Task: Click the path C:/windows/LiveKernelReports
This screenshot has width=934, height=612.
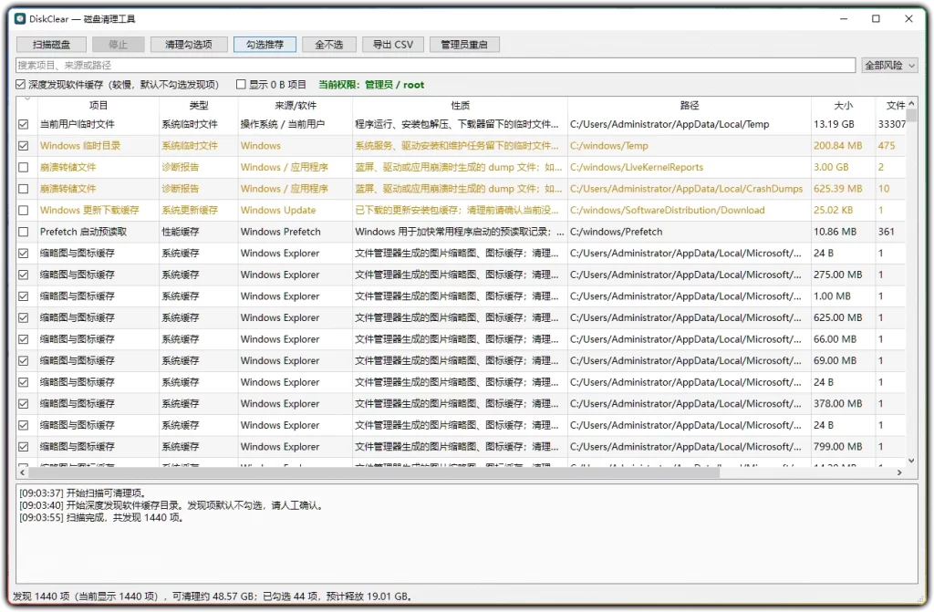Action: [x=636, y=168]
